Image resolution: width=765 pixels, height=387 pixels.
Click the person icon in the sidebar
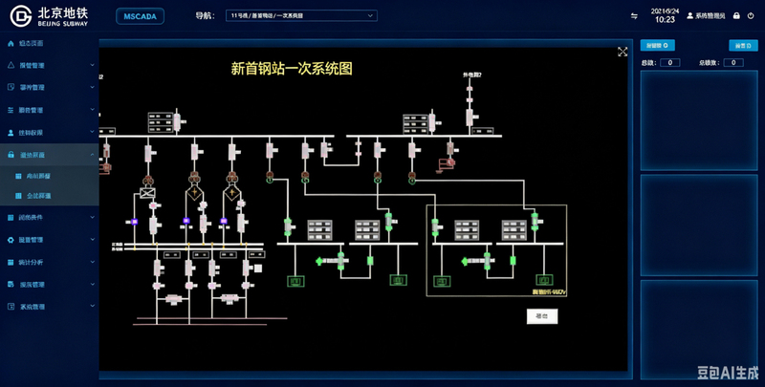tap(11, 133)
